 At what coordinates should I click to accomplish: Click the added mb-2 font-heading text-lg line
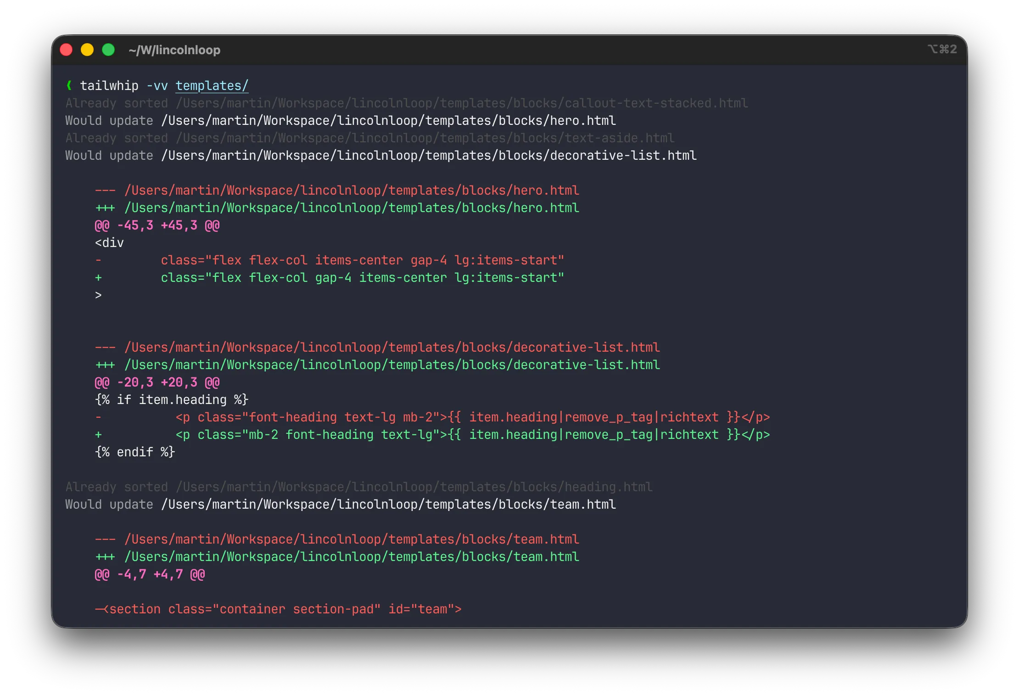click(431, 434)
